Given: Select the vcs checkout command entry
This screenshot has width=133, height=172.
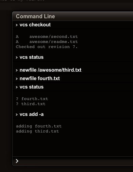Looking at the screenshot, I should pos(35,25).
